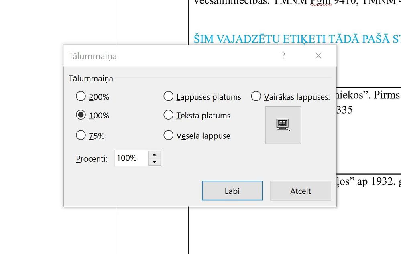Confirm the 100% zoom is selected
Image resolution: width=401 pixels, height=254 pixels.
click(81, 115)
